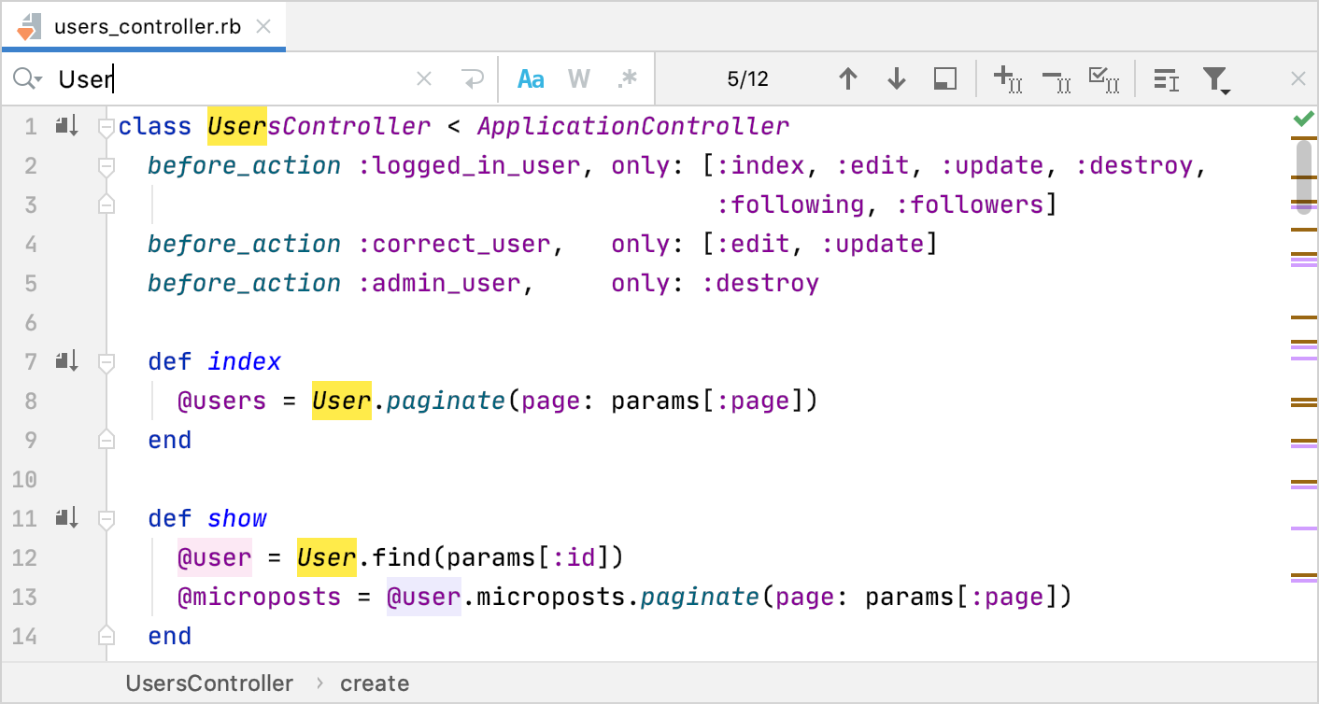Open results in Find tool window
This screenshot has width=1319, height=704.
click(945, 79)
